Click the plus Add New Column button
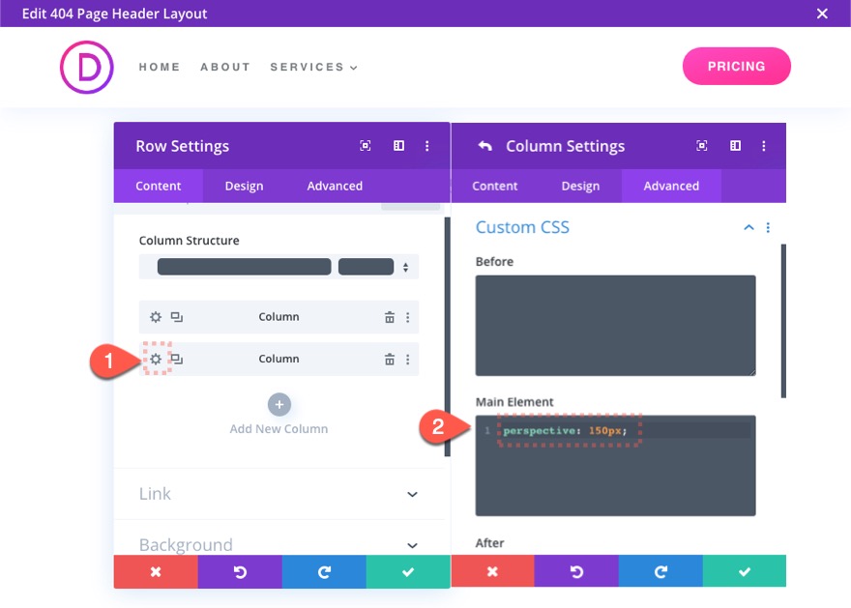The height and width of the screenshot is (608, 851). coord(279,405)
